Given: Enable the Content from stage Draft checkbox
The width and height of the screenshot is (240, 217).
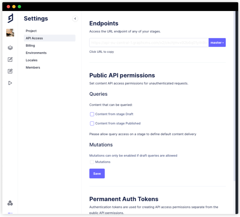Looking at the screenshot, I should tap(92, 114).
